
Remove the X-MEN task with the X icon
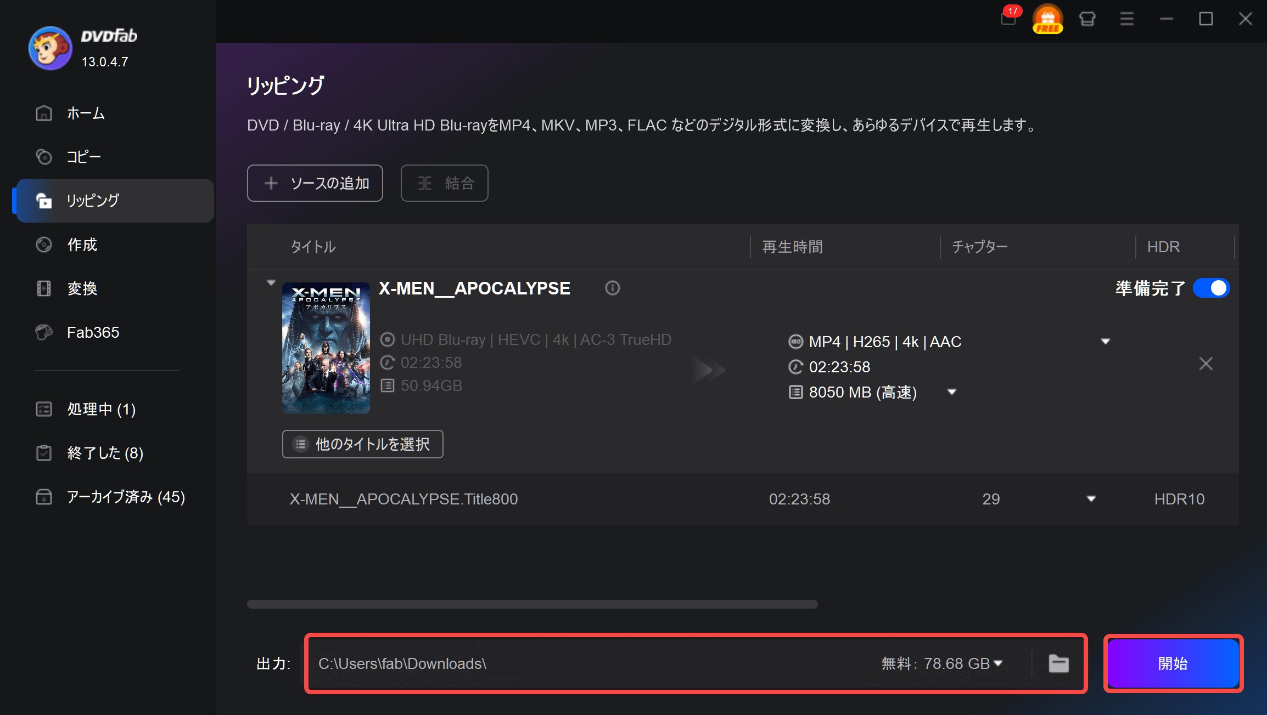click(1206, 364)
